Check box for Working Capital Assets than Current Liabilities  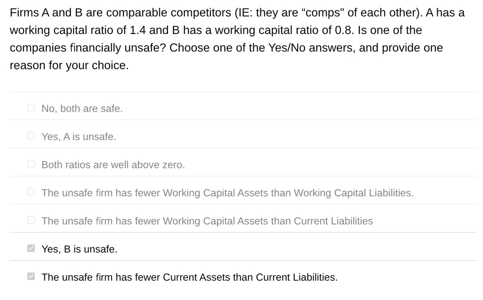click(31, 220)
